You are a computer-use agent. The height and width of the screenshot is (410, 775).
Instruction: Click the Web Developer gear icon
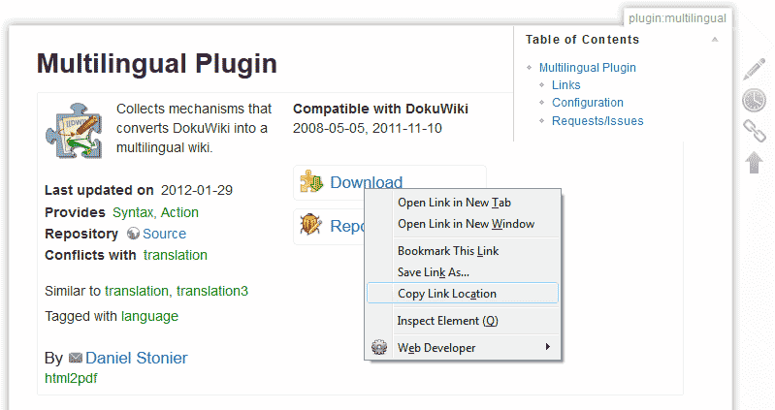tap(380, 347)
